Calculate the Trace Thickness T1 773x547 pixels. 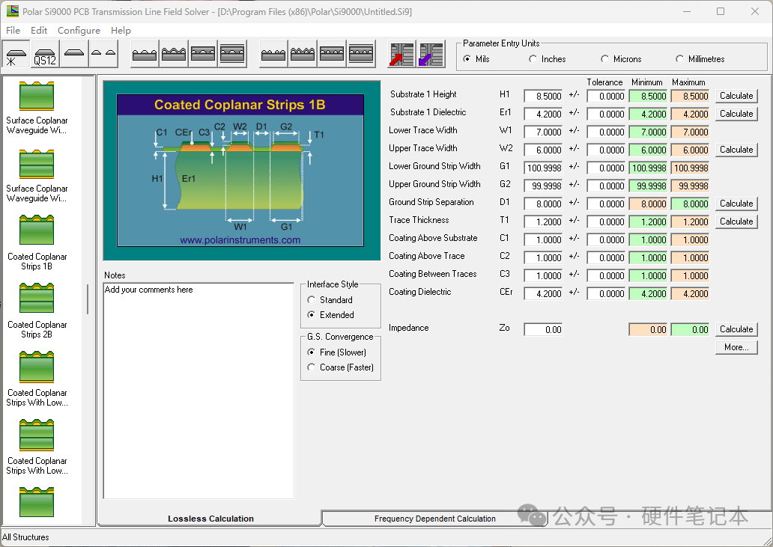click(x=736, y=221)
